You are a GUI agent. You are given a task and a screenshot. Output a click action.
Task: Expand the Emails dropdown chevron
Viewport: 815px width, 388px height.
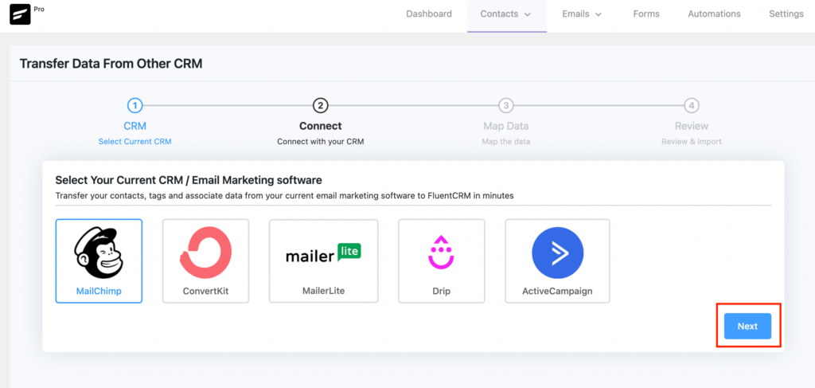[x=599, y=14]
